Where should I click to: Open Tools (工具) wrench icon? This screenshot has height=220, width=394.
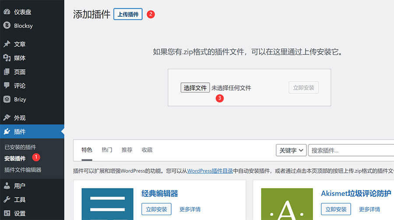[7, 200]
